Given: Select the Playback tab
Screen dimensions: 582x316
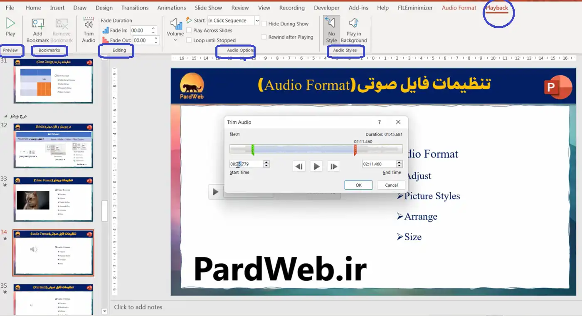Looking at the screenshot, I should [497, 8].
